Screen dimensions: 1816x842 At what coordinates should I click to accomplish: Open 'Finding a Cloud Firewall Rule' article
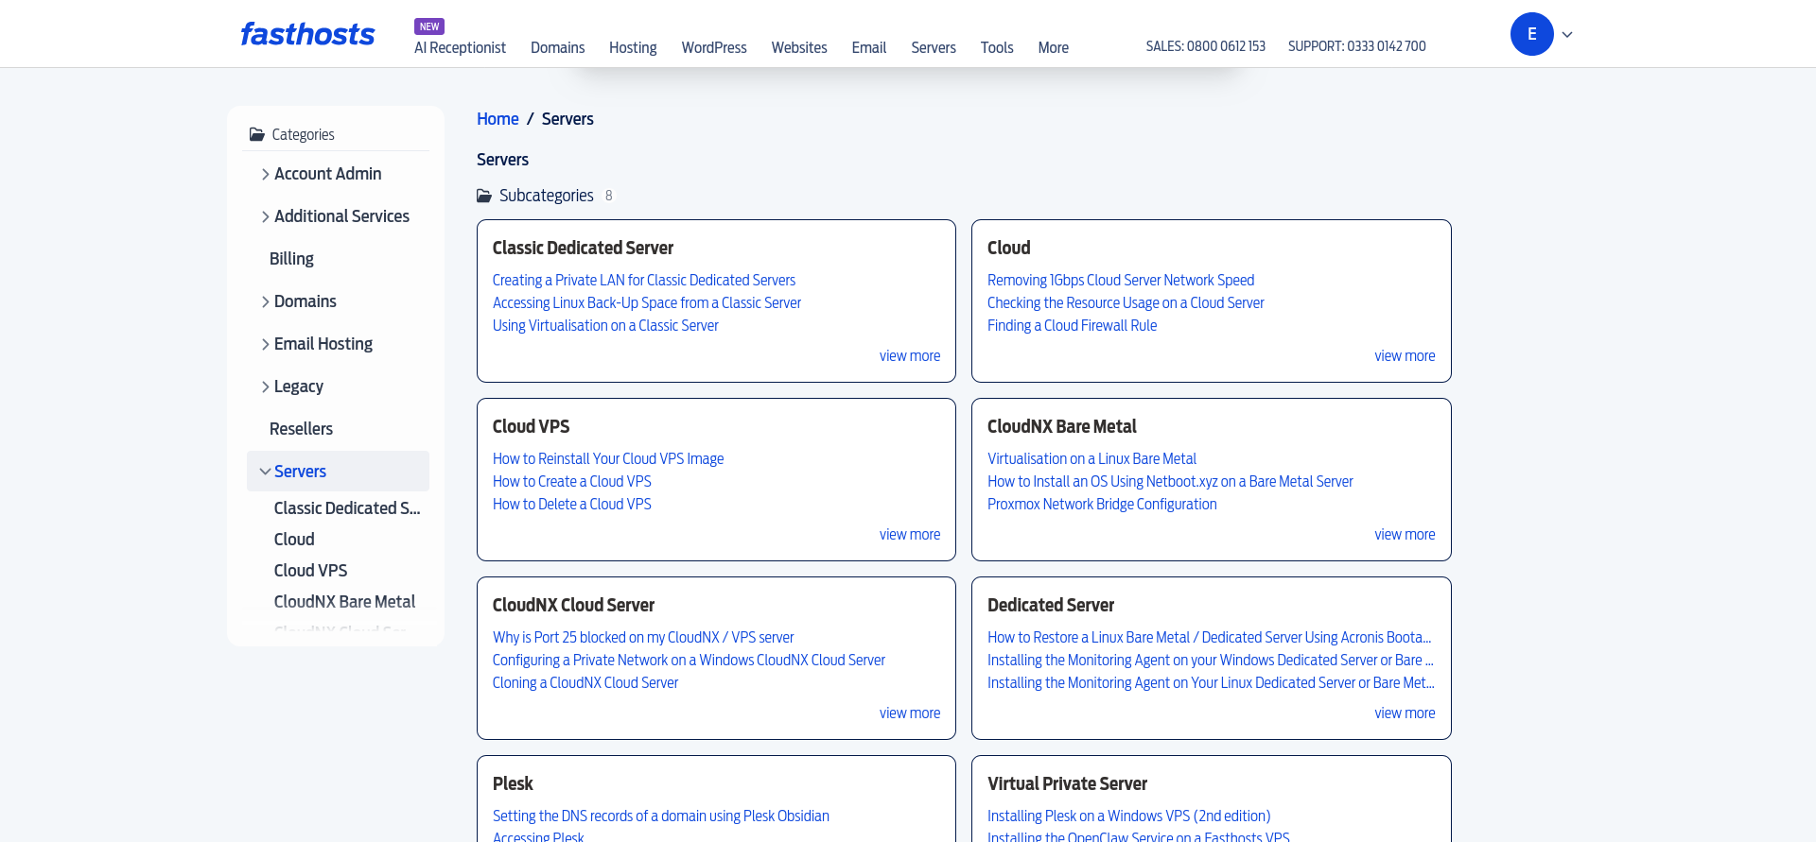[x=1072, y=326]
